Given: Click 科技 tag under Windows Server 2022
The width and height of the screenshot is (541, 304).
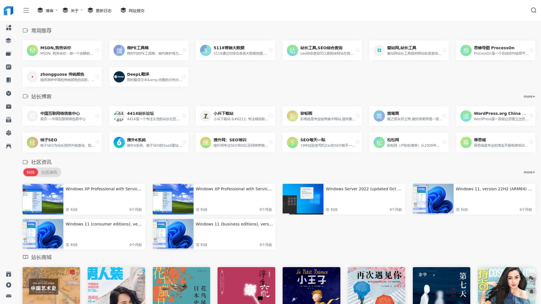Looking at the screenshot, I should pos(332,210).
